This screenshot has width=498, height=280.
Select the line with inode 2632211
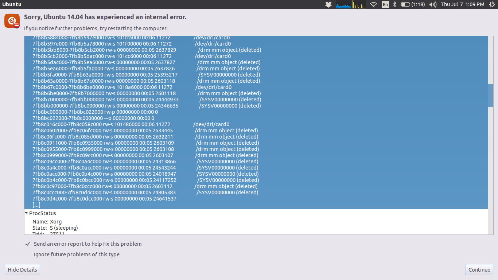click(145, 137)
